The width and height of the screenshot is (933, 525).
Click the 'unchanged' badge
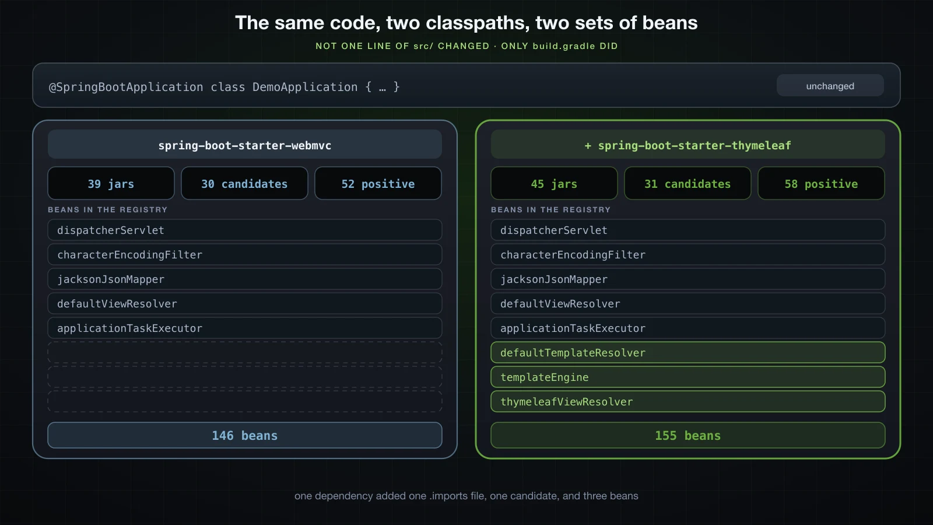coord(830,86)
